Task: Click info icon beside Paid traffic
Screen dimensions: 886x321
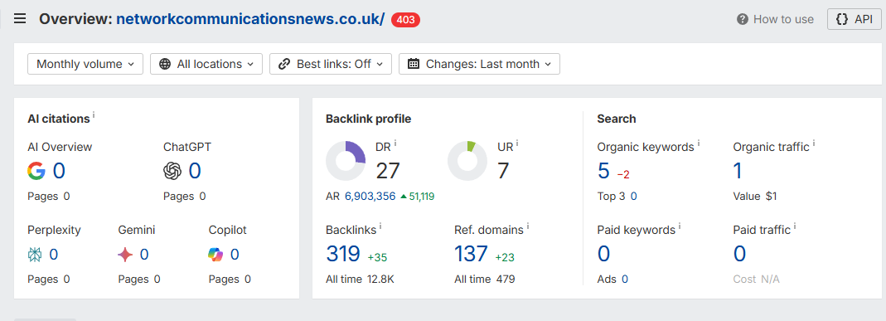Action: (795, 226)
